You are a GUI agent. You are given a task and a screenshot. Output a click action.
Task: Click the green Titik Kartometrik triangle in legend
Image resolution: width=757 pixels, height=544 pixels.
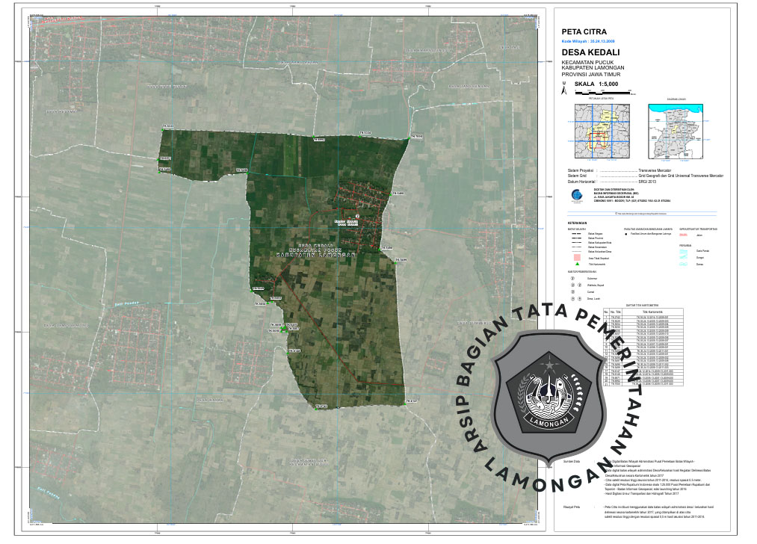point(577,265)
